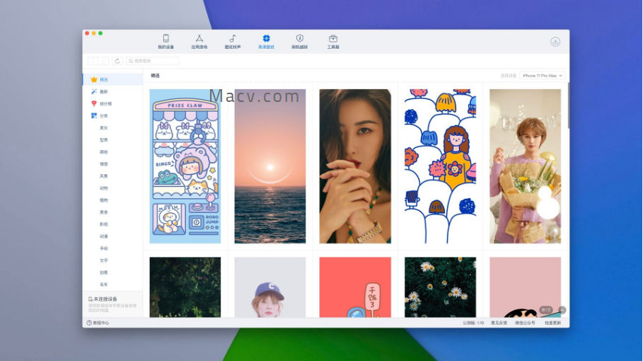
Task: Click the 精选 heading above wallpaper grid
Action: pyautogui.click(x=155, y=76)
